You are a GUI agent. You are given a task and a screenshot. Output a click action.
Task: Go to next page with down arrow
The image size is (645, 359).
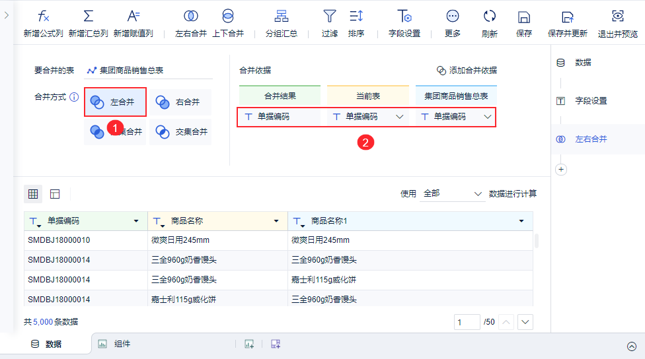click(525, 322)
